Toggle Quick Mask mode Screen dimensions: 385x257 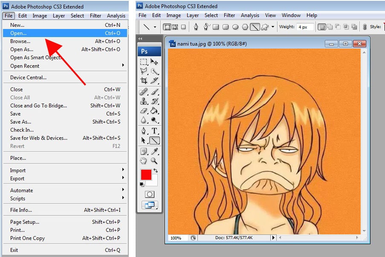(x=150, y=194)
